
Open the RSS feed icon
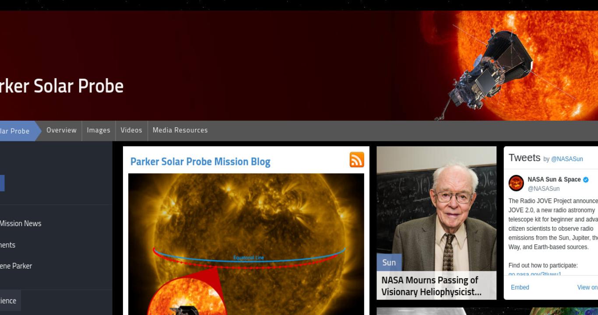pos(357,160)
